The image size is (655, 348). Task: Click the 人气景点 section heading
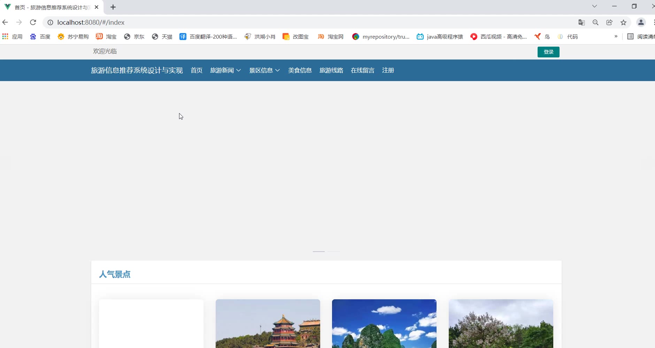(115, 274)
